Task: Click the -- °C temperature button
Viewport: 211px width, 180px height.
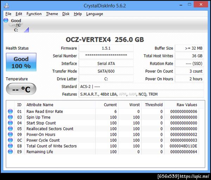Action: tap(21, 89)
